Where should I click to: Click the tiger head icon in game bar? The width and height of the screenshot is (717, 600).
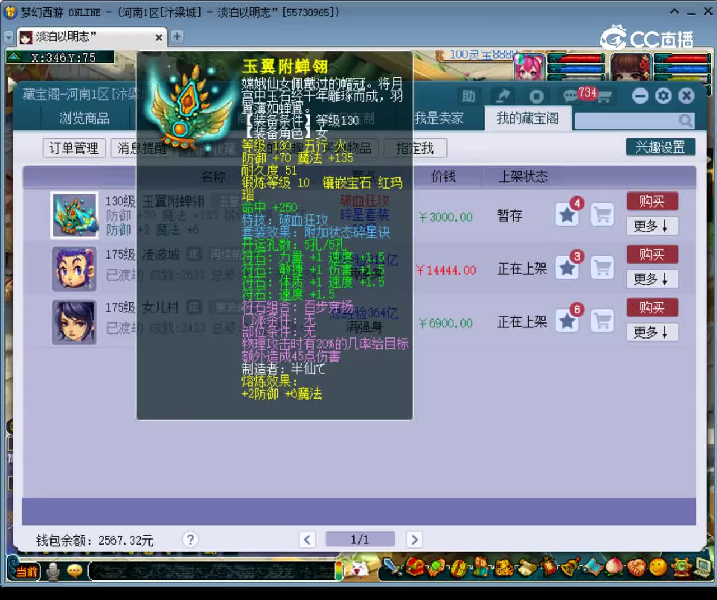(x=504, y=568)
